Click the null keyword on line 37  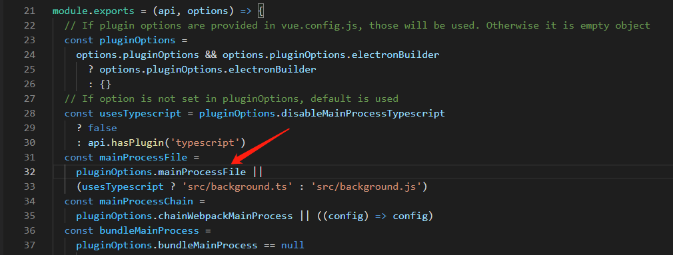click(293, 246)
